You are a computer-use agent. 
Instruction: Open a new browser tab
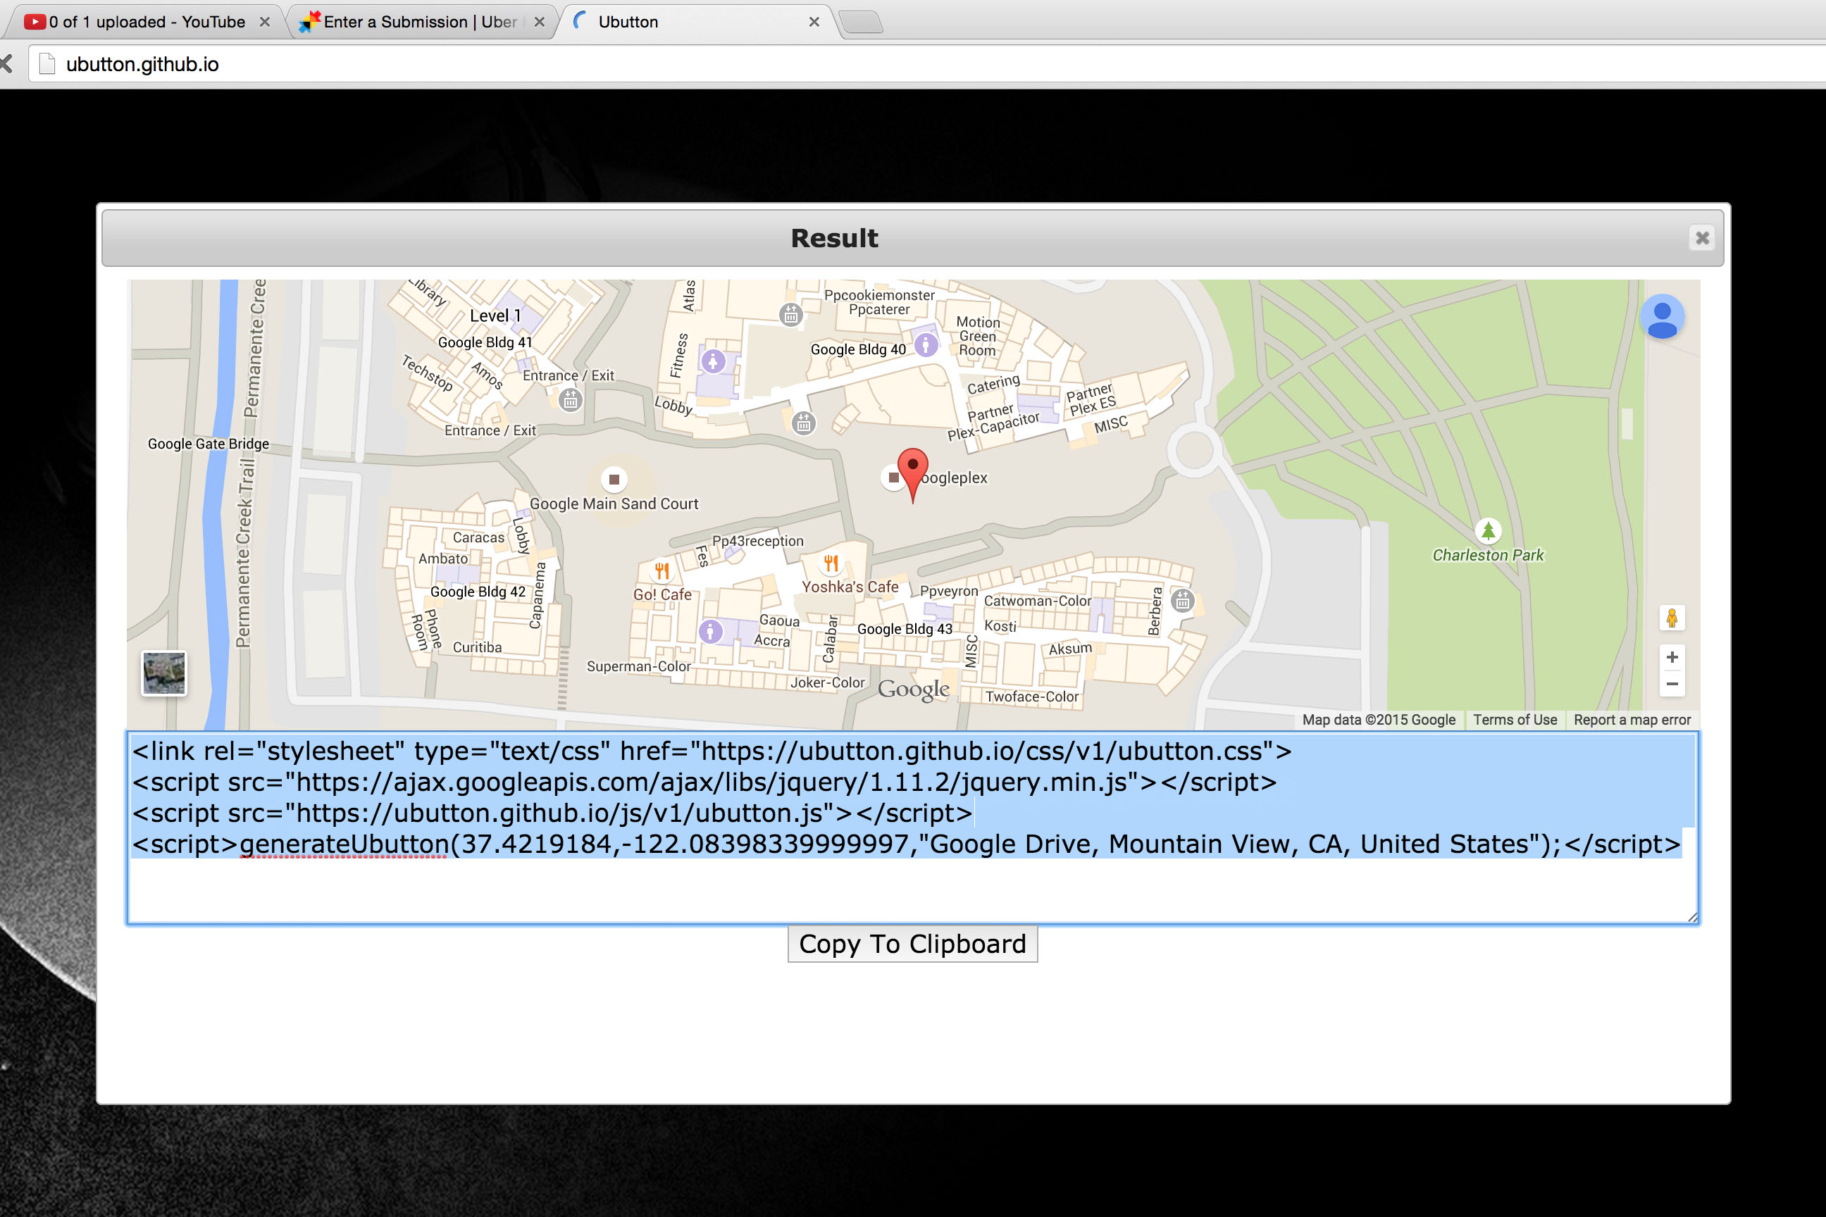point(861,22)
